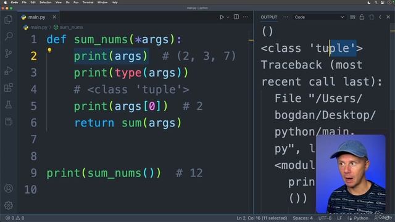Open the Search view in activity bar
395x222 pixels.
point(9,36)
